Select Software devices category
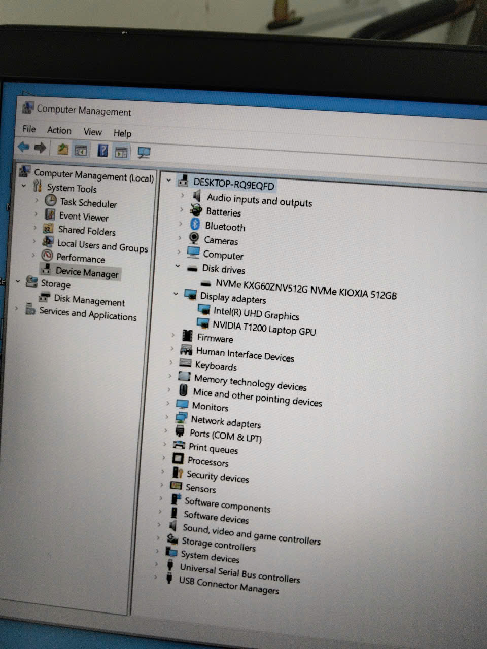The image size is (487, 649). point(216,517)
